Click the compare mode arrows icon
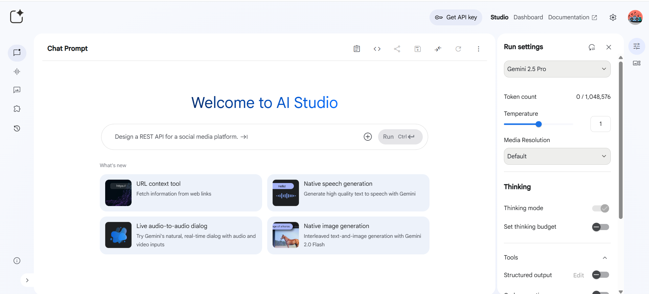 pos(438,49)
